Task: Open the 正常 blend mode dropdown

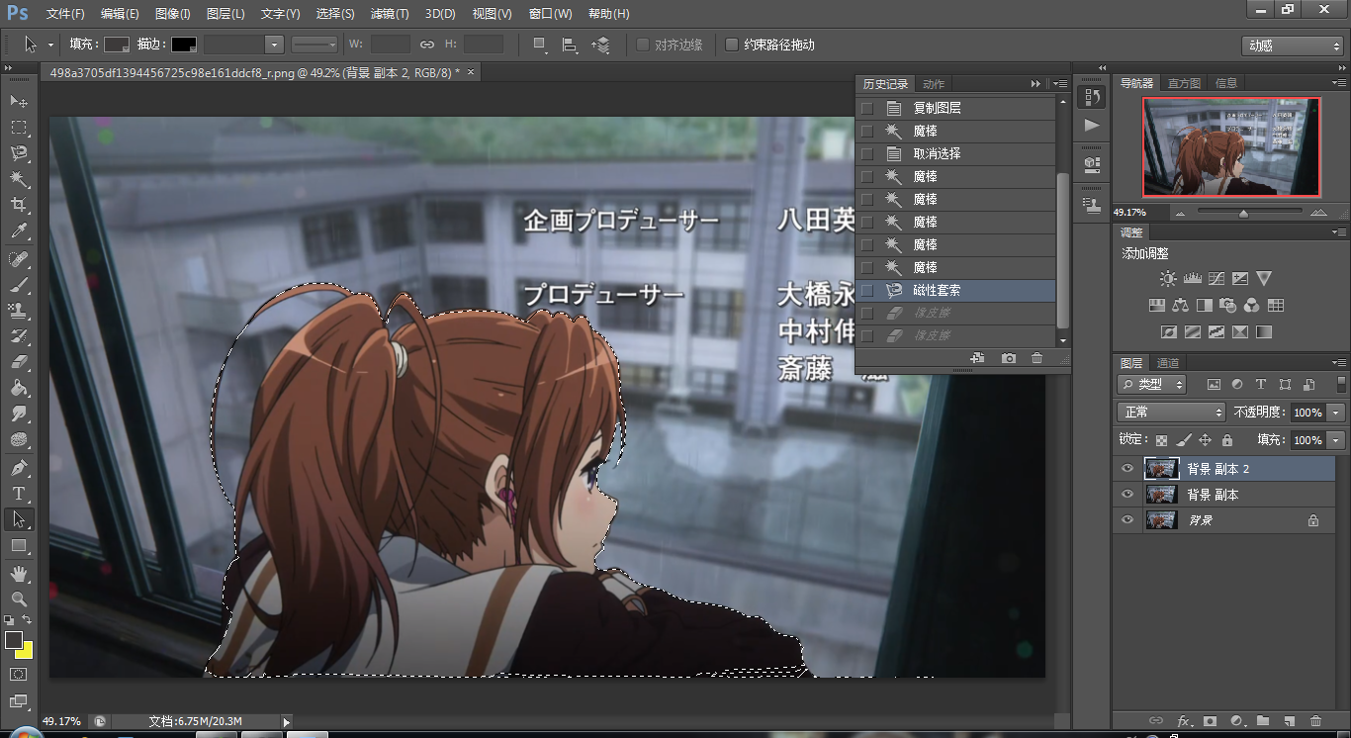Action: coord(1172,413)
